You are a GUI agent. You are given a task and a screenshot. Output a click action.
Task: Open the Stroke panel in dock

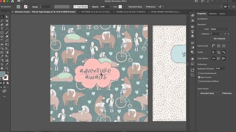click(x=192, y=43)
